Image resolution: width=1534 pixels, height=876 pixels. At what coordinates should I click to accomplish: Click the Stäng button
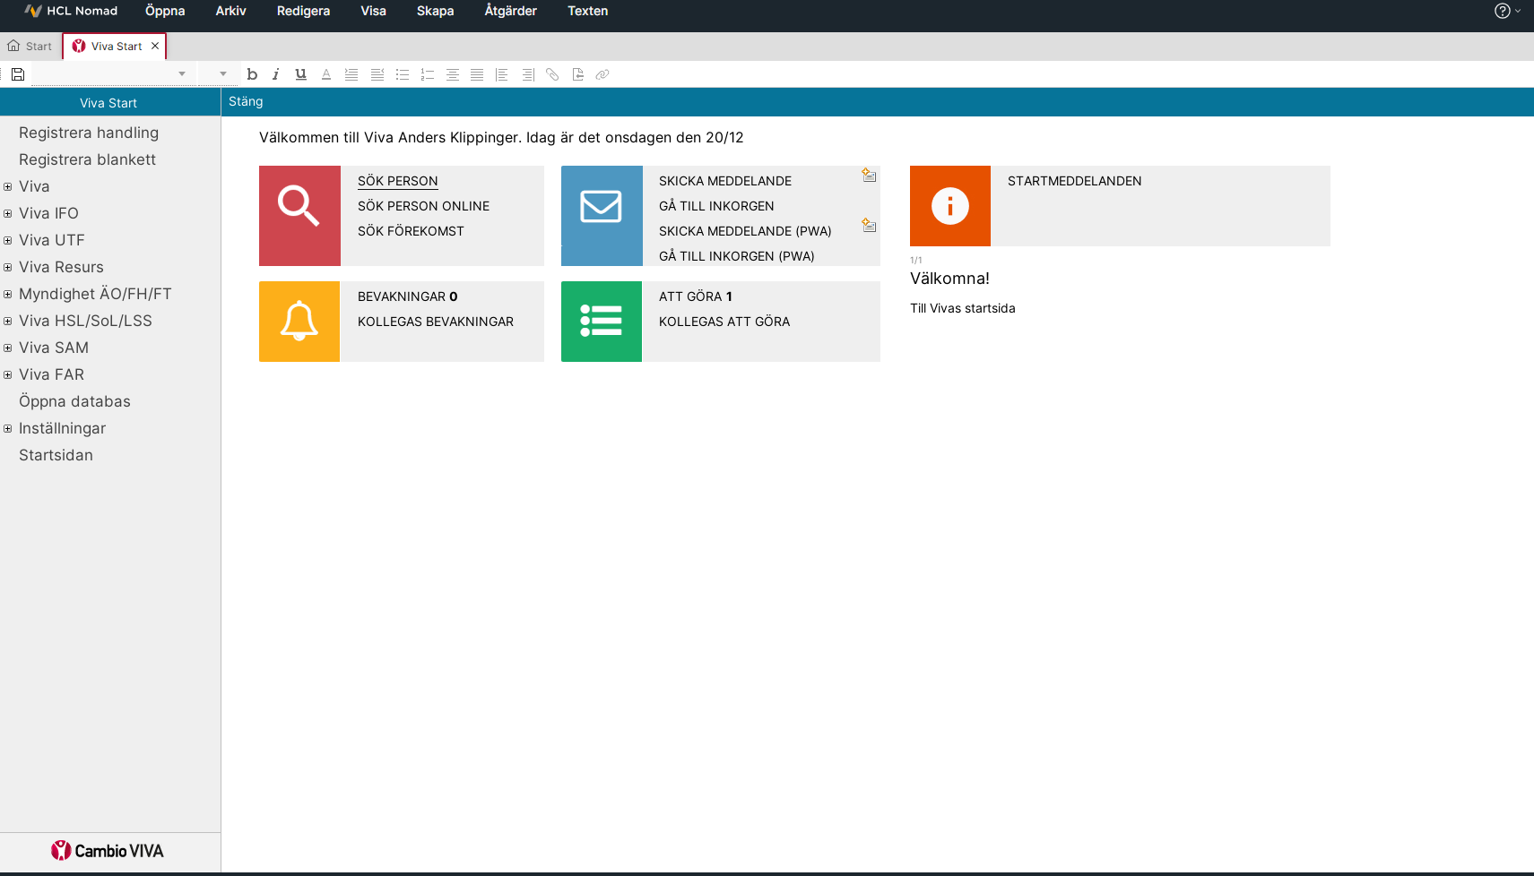click(246, 101)
